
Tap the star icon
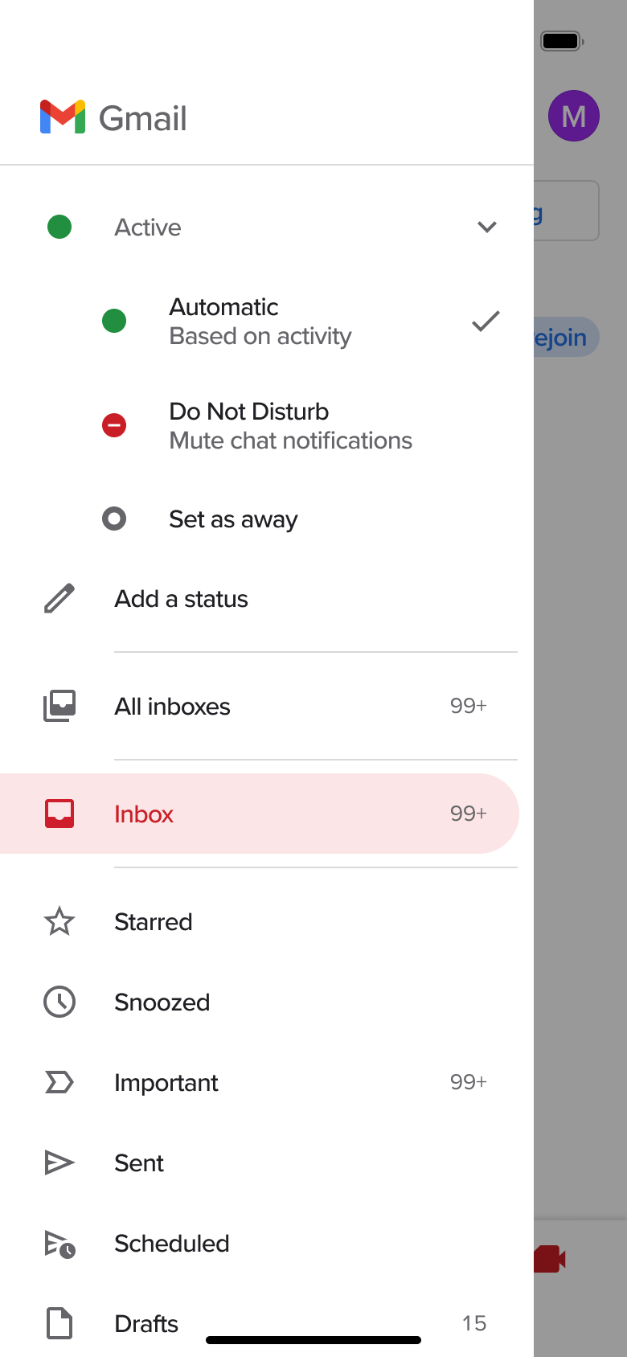[x=59, y=921]
